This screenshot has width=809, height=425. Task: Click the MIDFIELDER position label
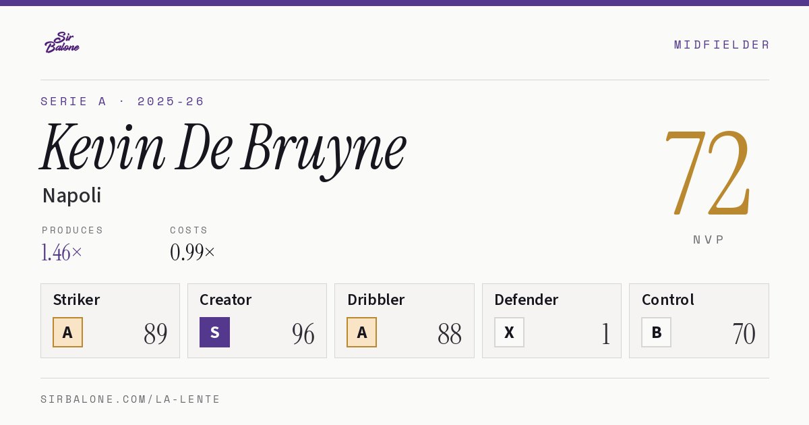722,45
